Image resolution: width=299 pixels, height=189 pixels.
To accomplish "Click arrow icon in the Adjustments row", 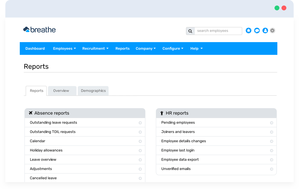I will tap(140, 169).
